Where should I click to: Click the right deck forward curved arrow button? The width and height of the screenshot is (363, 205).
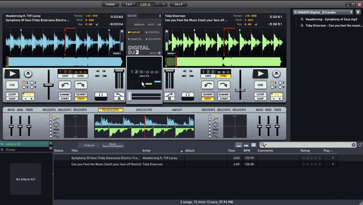point(224,85)
